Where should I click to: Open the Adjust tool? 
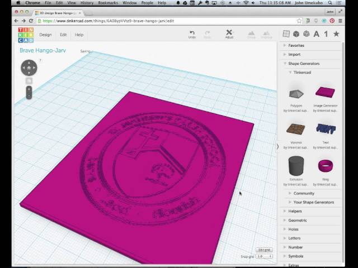pyautogui.click(x=229, y=34)
